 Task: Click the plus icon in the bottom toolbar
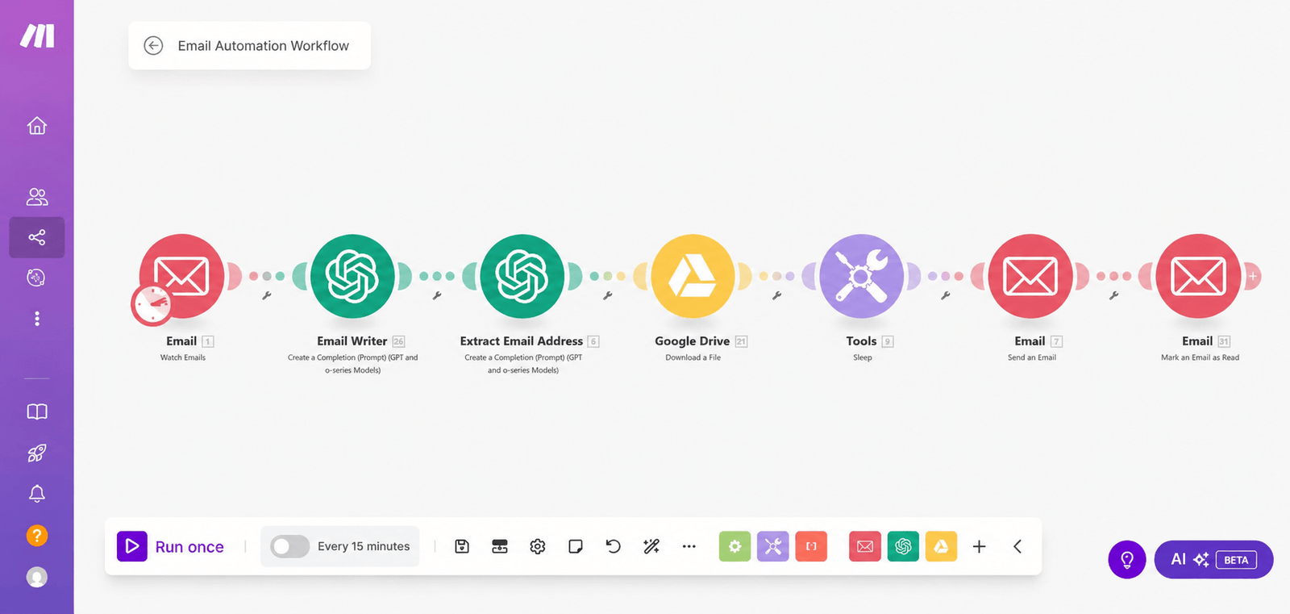coord(980,546)
